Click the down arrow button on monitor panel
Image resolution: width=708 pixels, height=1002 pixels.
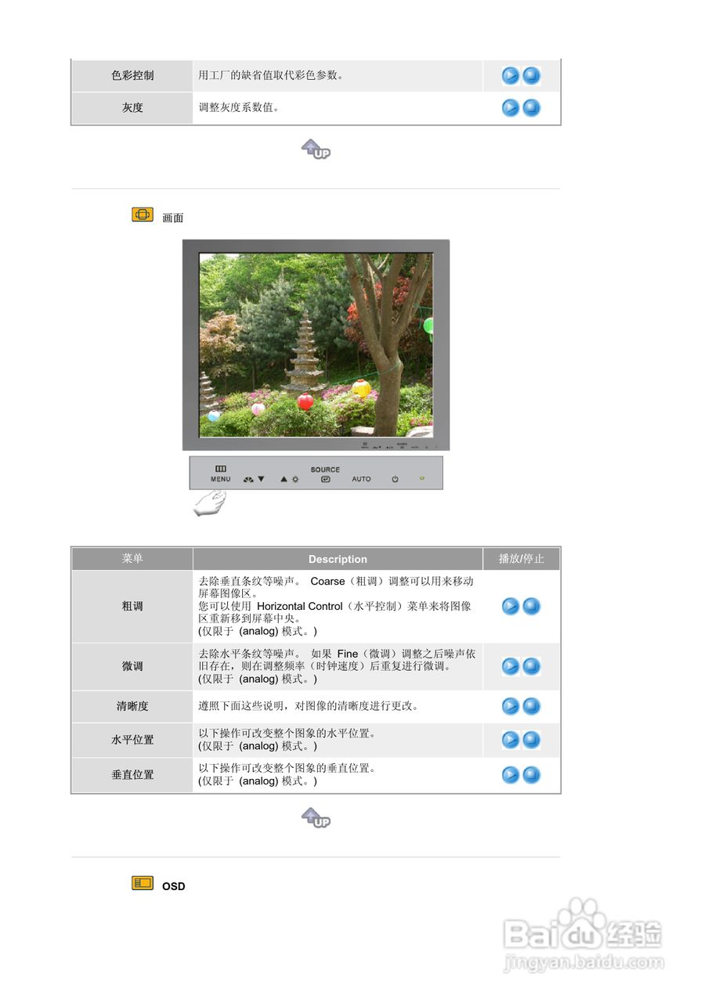pyautogui.click(x=255, y=478)
